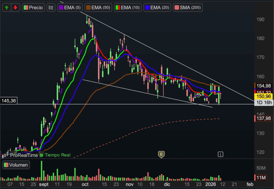Click the 145,36 horizontal line price label
Screen dimensions: 274x189
[9, 101]
